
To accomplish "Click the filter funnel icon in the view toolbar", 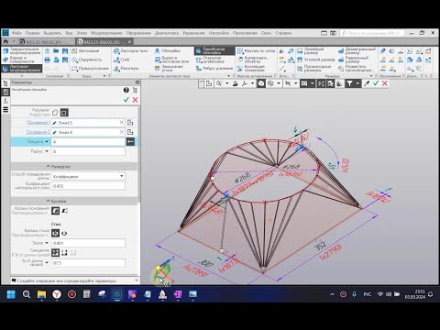I will tap(349, 83).
